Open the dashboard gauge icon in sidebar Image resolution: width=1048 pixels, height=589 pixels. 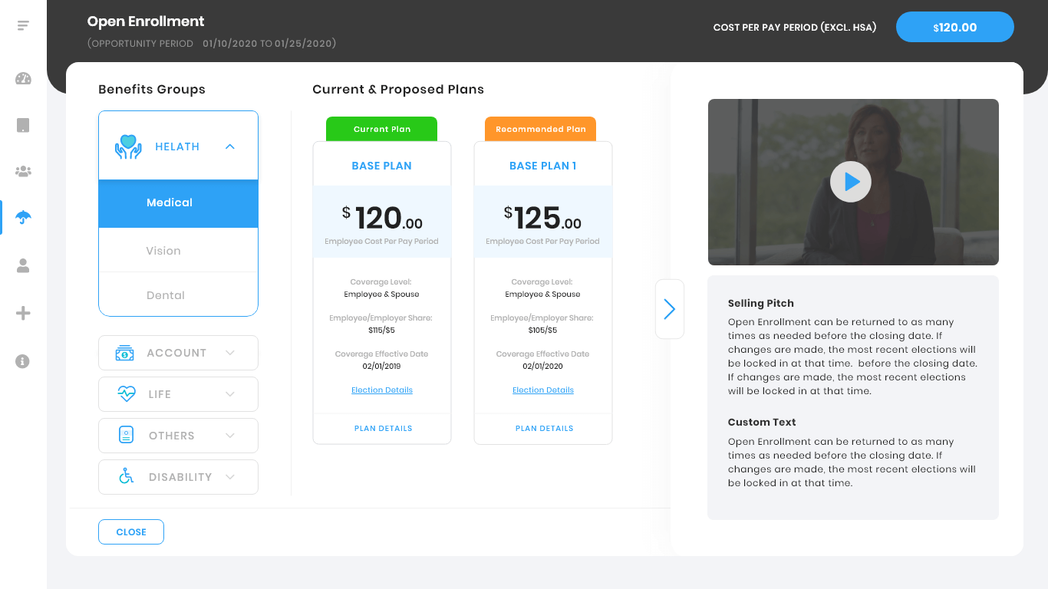click(x=23, y=79)
